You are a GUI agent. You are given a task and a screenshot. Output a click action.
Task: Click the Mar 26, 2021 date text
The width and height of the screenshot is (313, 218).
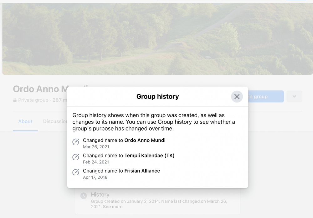[x=96, y=147]
